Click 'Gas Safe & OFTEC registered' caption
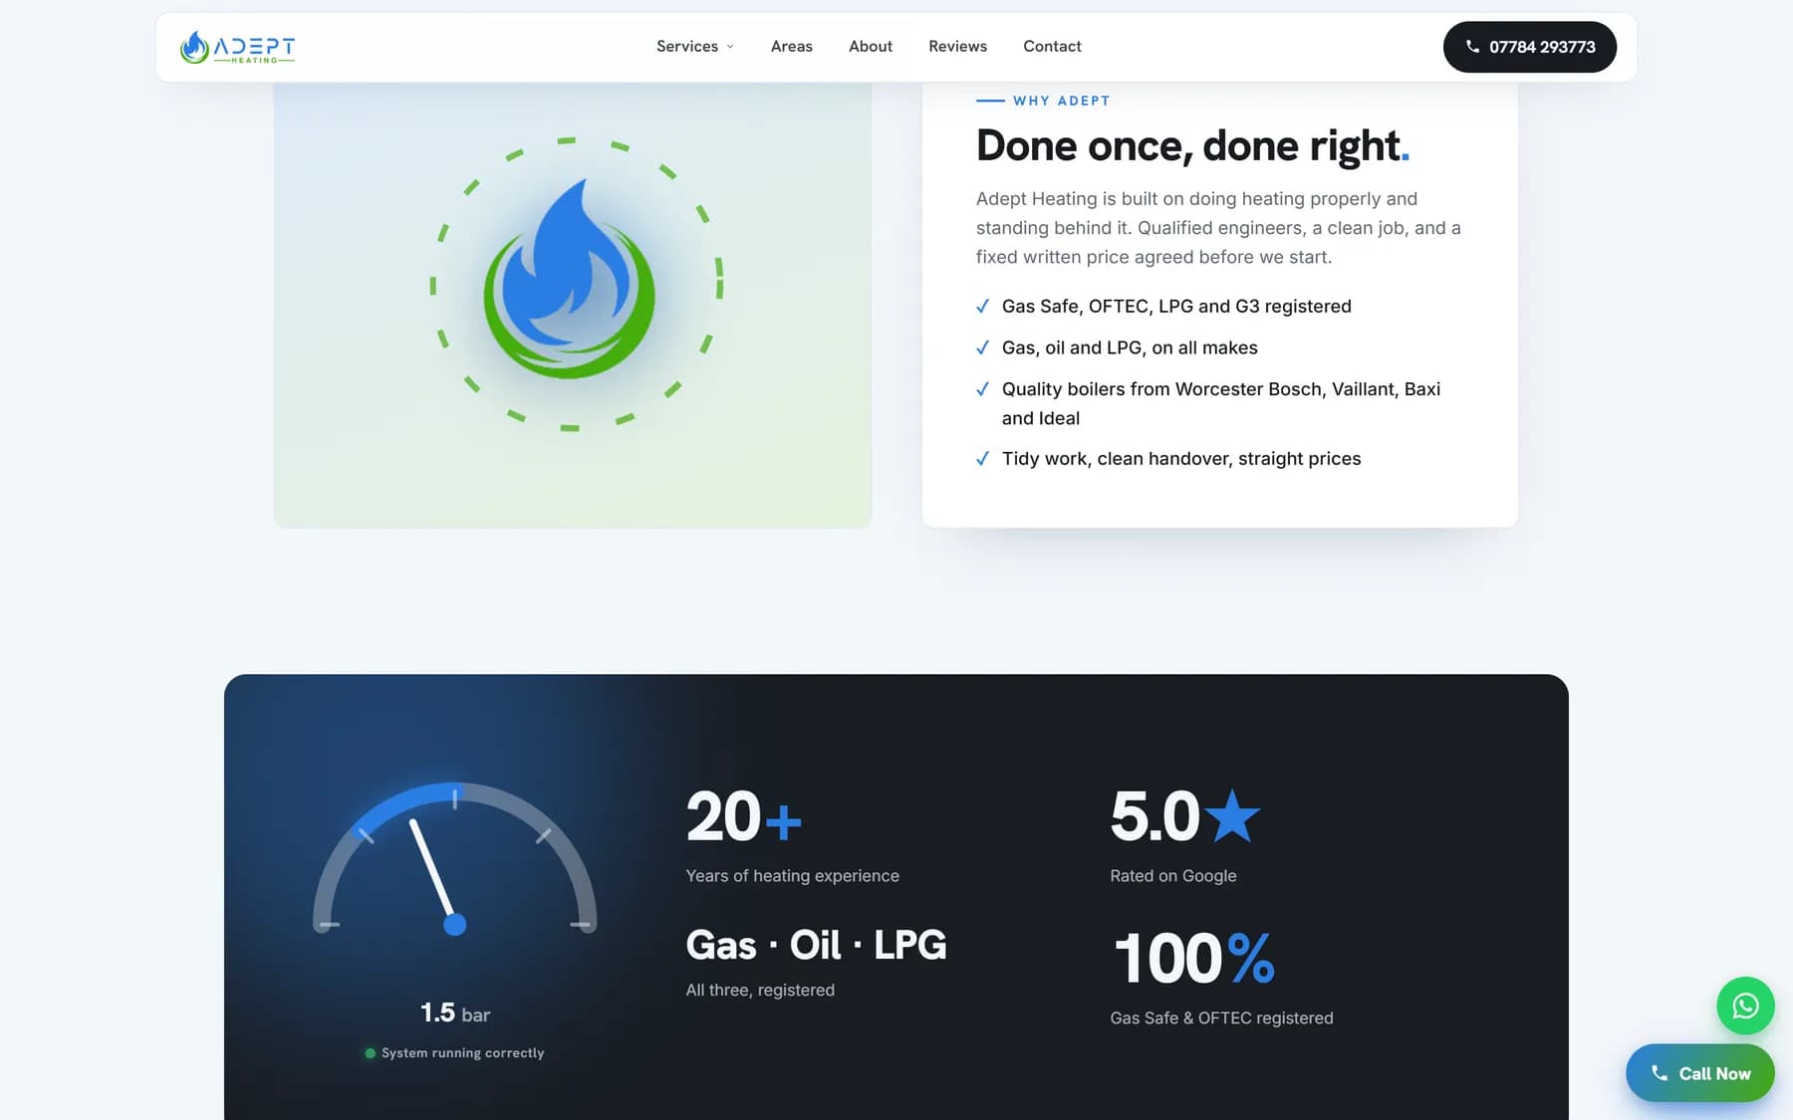The width and height of the screenshot is (1793, 1120). [x=1221, y=1018]
